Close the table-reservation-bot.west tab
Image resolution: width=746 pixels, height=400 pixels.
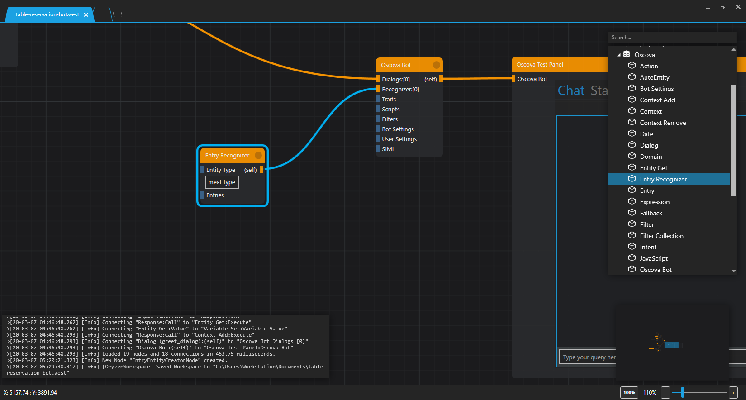[86, 15]
